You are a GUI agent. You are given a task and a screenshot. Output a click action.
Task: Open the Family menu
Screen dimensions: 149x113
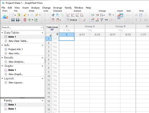click(68, 8)
